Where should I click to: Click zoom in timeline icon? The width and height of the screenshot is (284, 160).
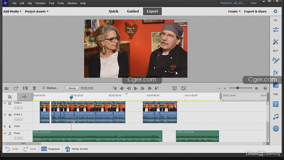(256, 88)
